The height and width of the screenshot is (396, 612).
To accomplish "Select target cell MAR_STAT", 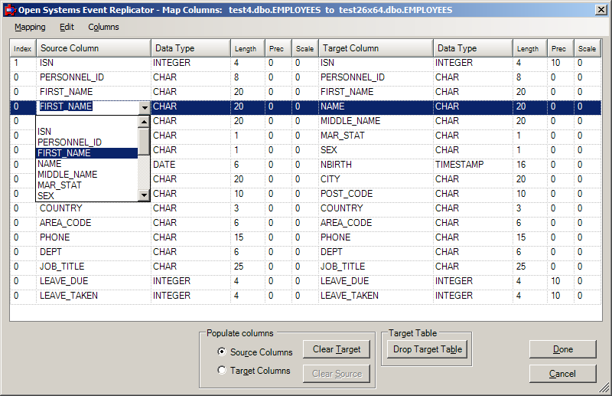I will (376, 136).
